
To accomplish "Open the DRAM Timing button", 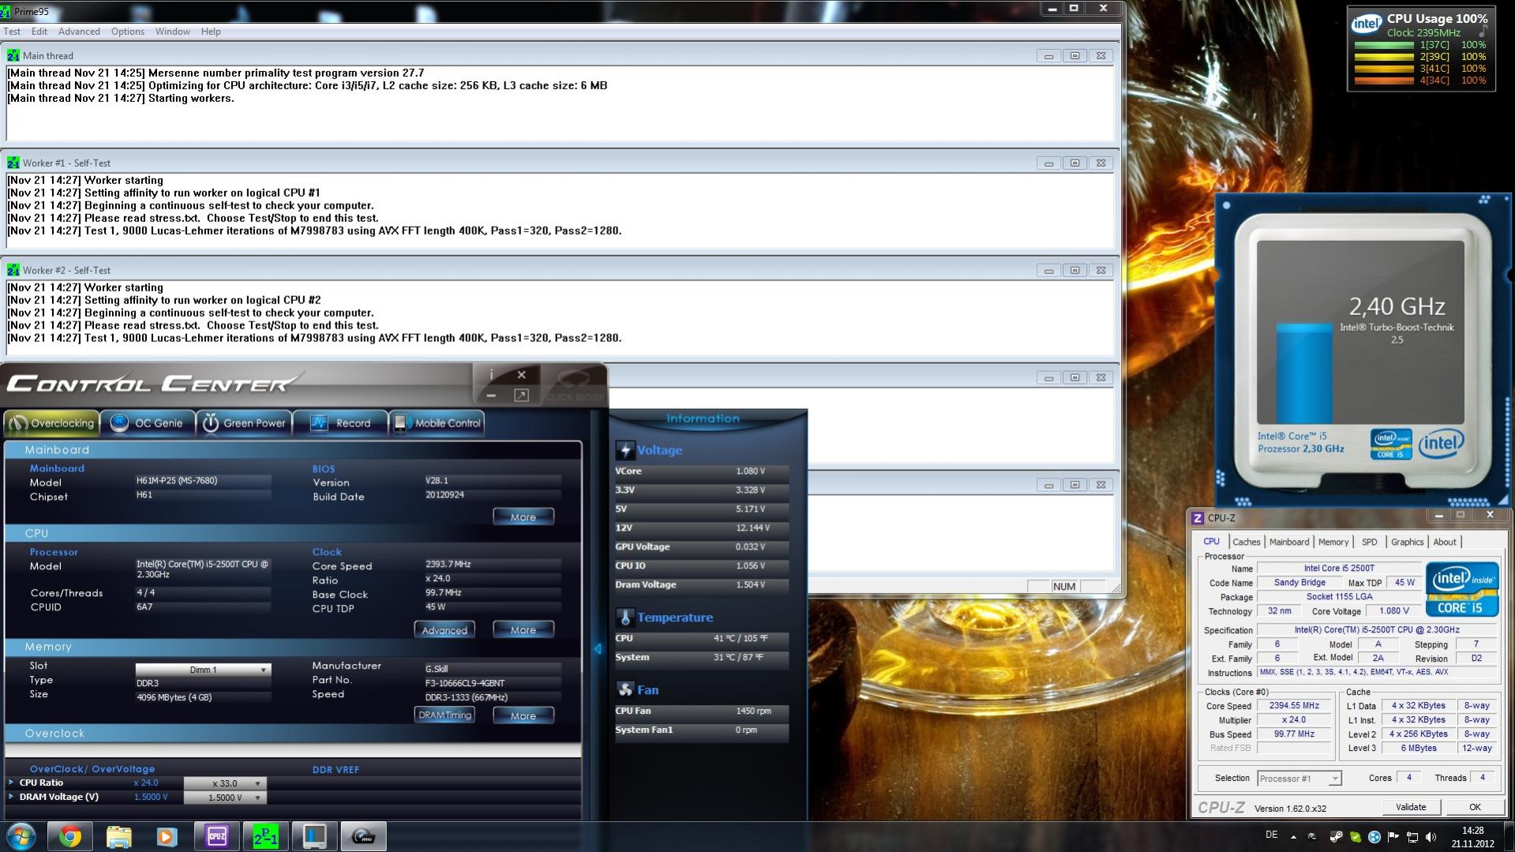I will coord(444,715).
